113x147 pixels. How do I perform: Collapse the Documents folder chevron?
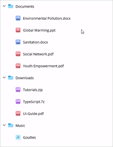4,6
